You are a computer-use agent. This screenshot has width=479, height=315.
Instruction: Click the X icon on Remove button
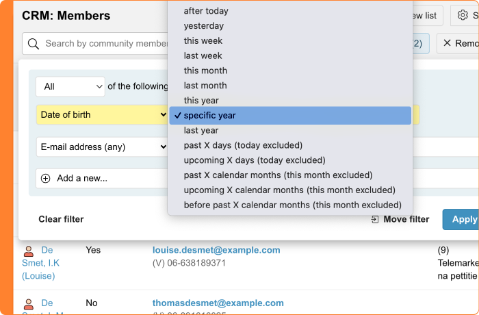(x=448, y=44)
